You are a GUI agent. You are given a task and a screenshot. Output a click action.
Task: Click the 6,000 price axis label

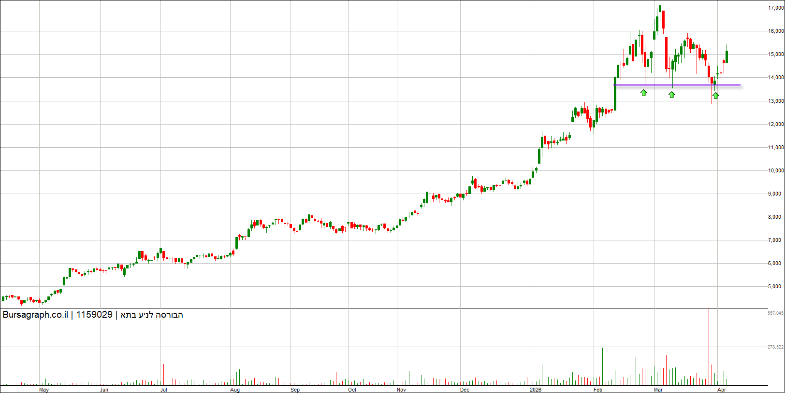tap(774, 263)
